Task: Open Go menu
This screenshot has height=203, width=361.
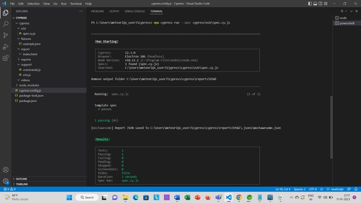Action: click(56, 4)
